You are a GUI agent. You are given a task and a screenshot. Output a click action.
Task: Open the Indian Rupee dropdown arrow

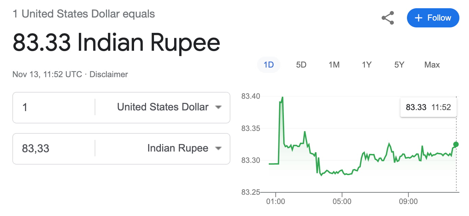[218, 148]
